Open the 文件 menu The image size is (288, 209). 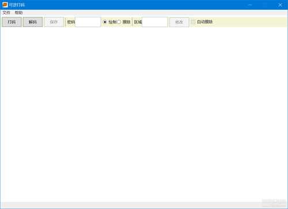[x=6, y=13]
